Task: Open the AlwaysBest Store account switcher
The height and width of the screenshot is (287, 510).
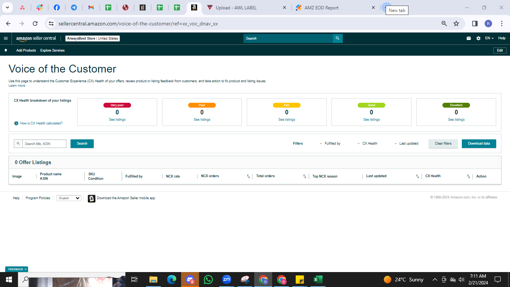Action: tap(93, 38)
